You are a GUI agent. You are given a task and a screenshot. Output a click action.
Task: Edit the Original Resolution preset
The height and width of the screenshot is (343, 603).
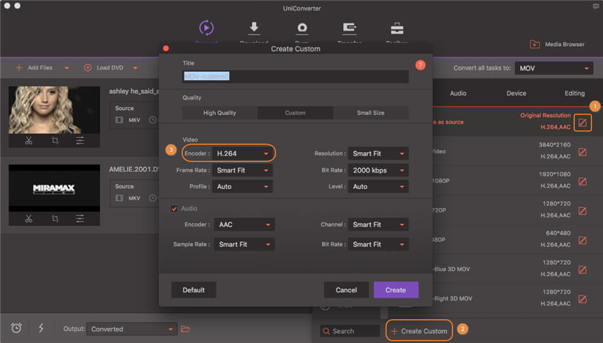coord(582,123)
